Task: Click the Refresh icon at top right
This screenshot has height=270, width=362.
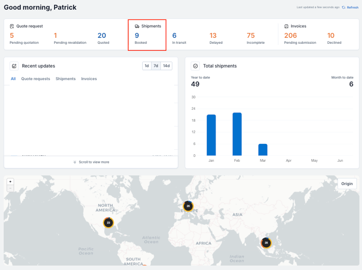Action: click(344, 8)
